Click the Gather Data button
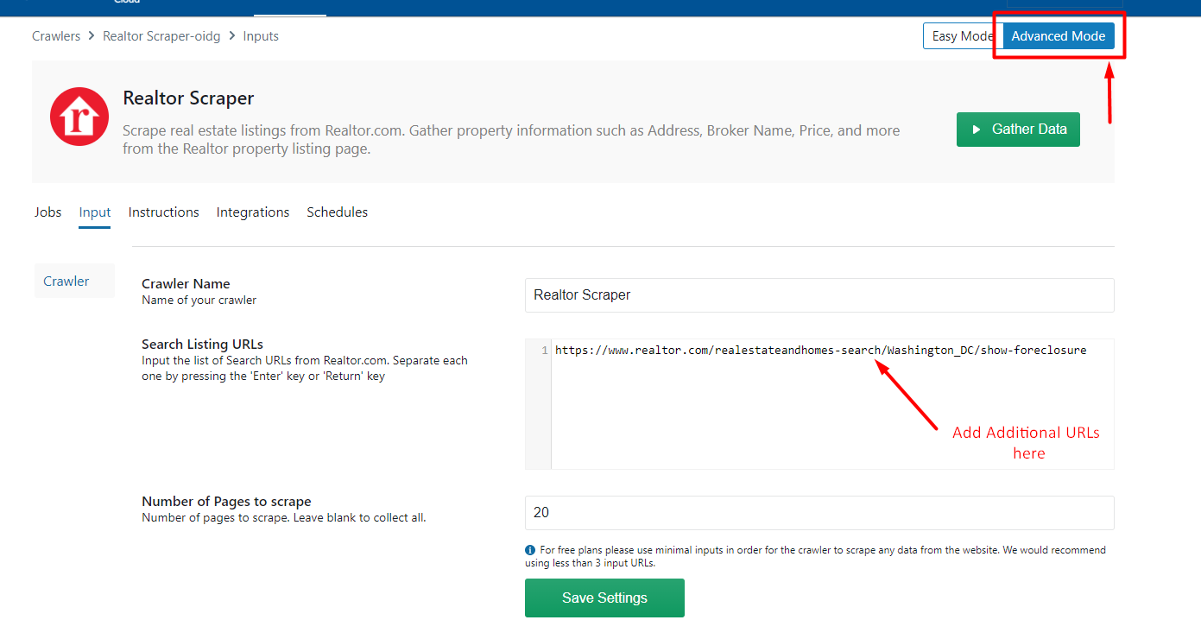Image resolution: width=1201 pixels, height=639 pixels. pos(1018,130)
